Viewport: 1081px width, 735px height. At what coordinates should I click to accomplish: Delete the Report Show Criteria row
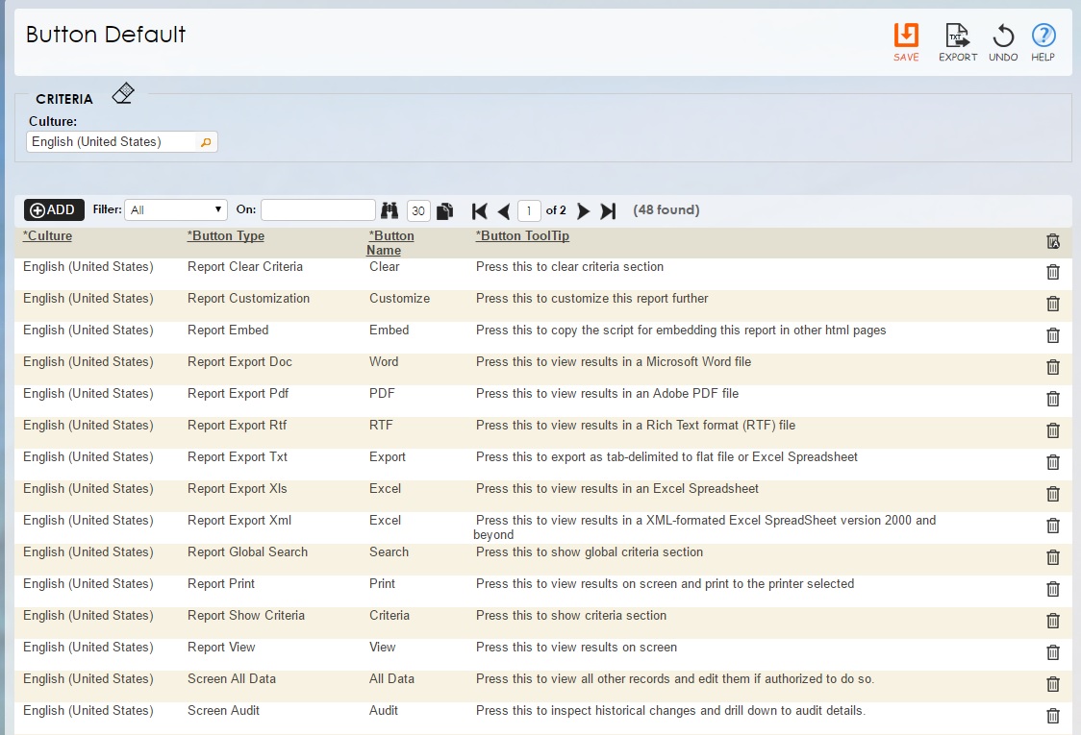point(1053,621)
